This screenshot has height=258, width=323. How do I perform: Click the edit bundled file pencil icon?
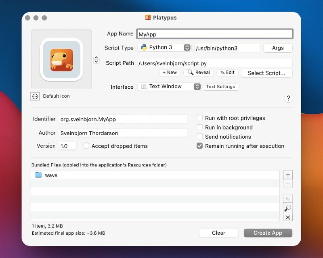click(288, 199)
